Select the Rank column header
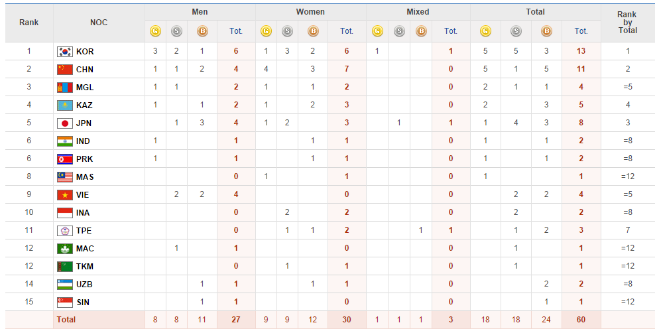 point(29,23)
